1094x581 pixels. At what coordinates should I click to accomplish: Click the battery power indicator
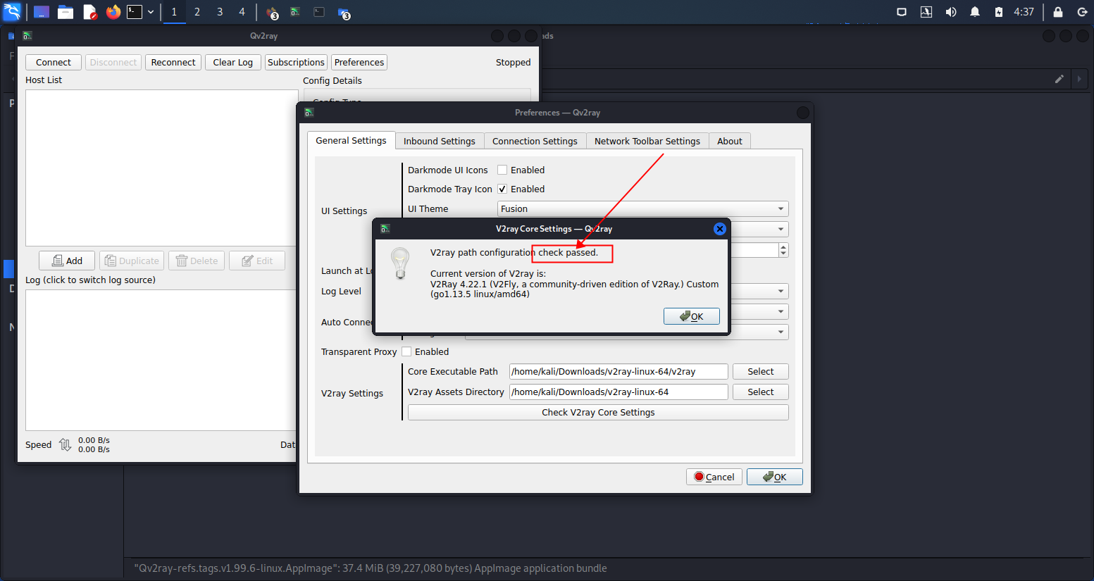coord(999,12)
